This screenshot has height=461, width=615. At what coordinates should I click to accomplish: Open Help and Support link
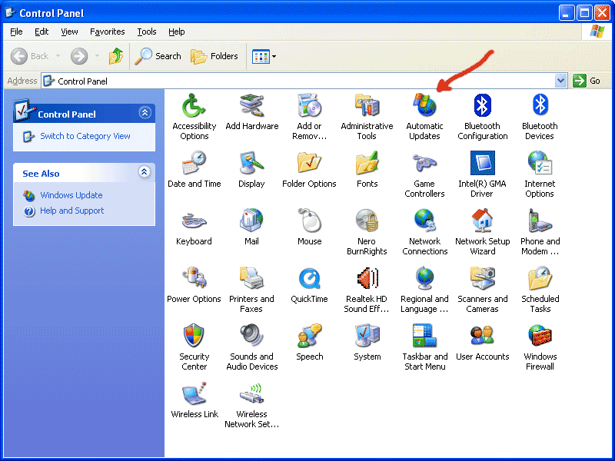pyautogui.click(x=71, y=211)
